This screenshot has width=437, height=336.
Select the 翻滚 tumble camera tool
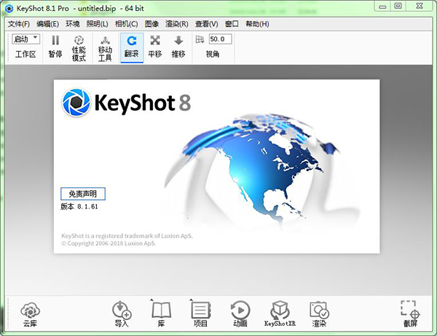coord(132,47)
